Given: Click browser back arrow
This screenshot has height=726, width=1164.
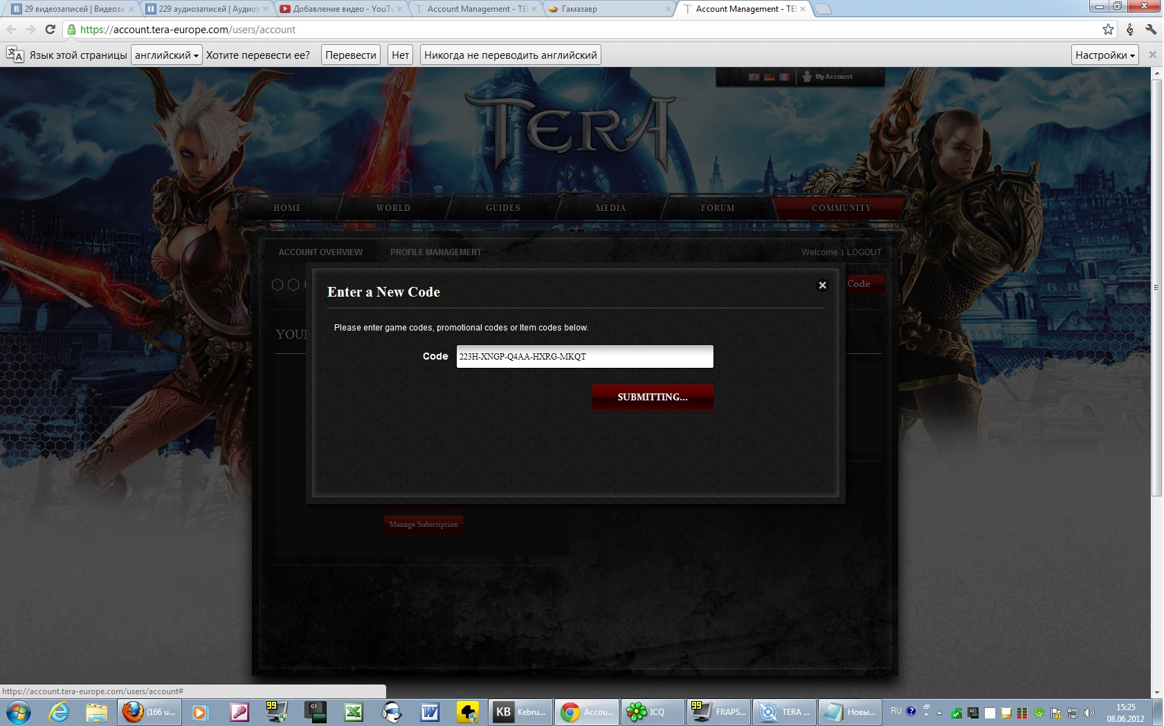Looking at the screenshot, I should [x=12, y=29].
